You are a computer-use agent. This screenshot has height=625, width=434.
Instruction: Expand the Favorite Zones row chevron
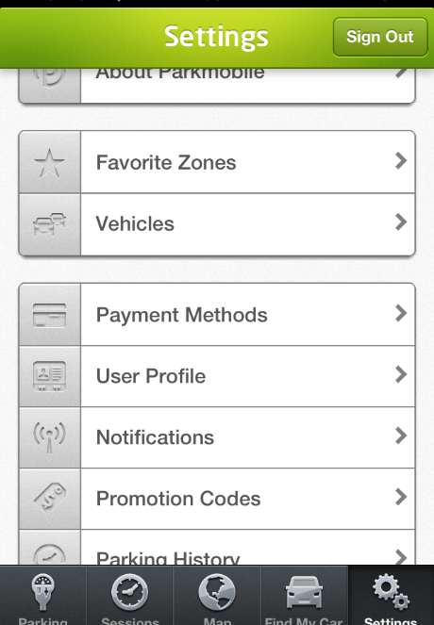tap(401, 161)
